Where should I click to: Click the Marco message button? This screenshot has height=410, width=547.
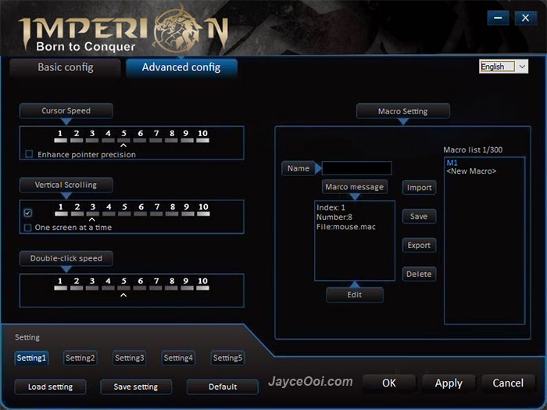tap(355, 187)
